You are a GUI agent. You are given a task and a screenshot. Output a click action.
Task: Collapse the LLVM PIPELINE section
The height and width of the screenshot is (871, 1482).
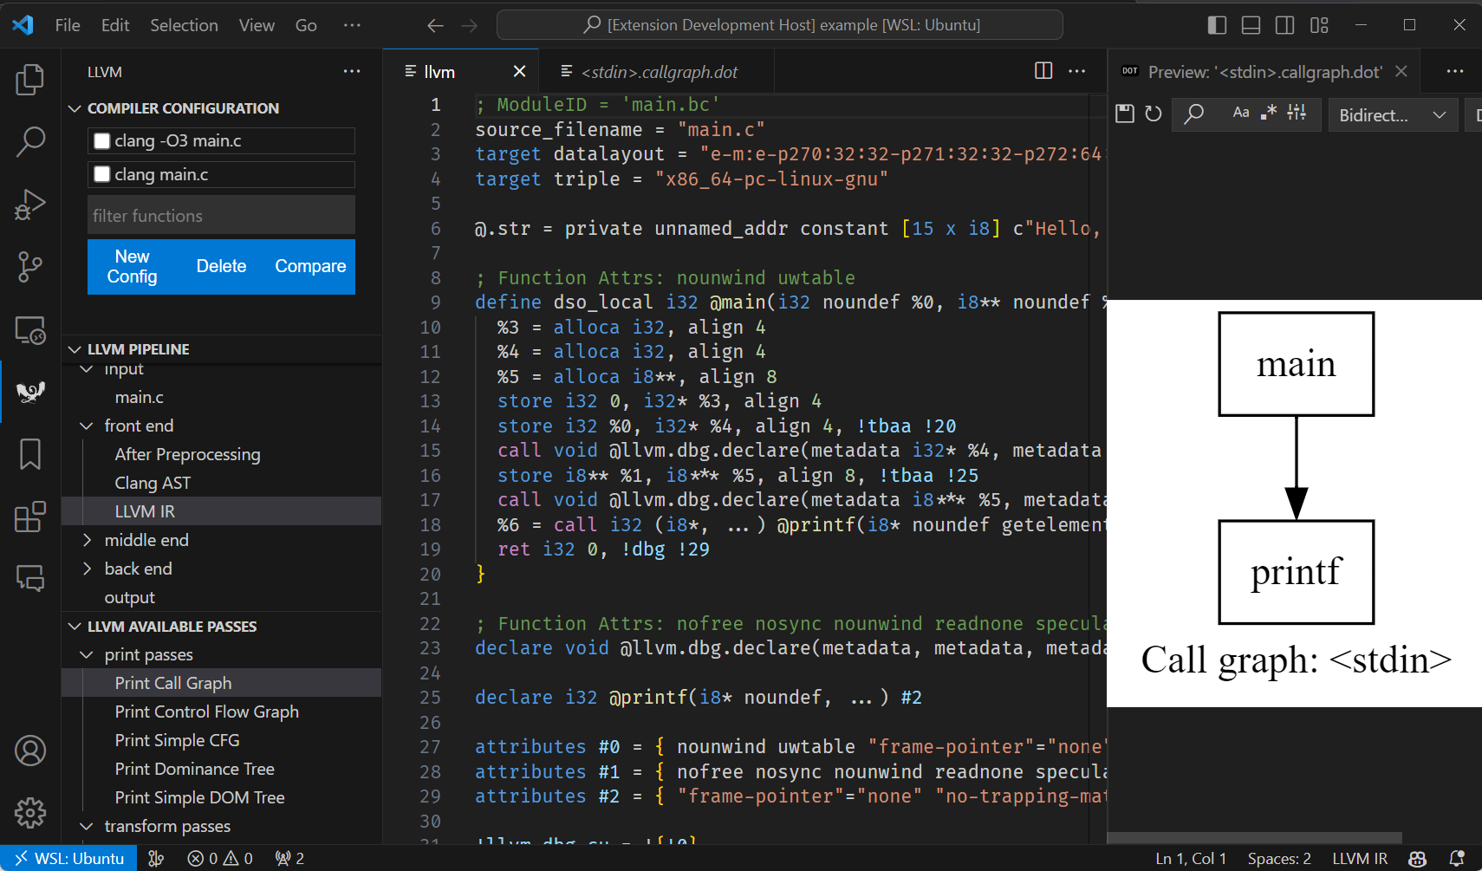pos(75,349)
